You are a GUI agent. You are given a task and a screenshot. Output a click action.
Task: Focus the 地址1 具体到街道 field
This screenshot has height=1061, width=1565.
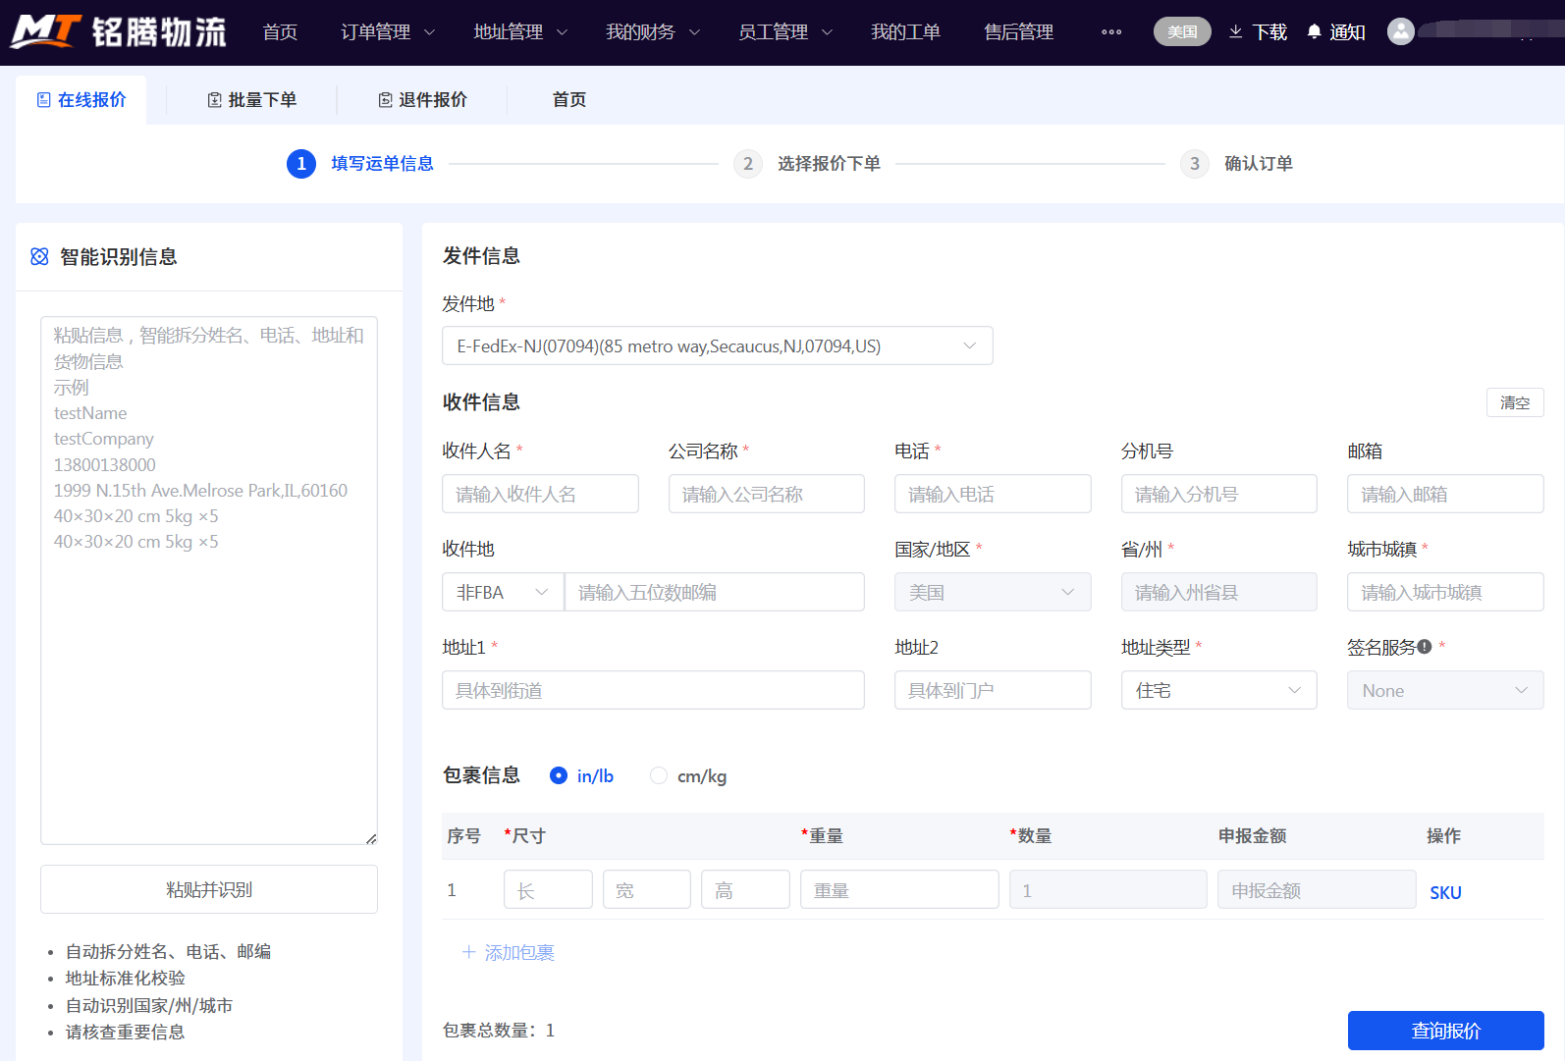point(653,690)
